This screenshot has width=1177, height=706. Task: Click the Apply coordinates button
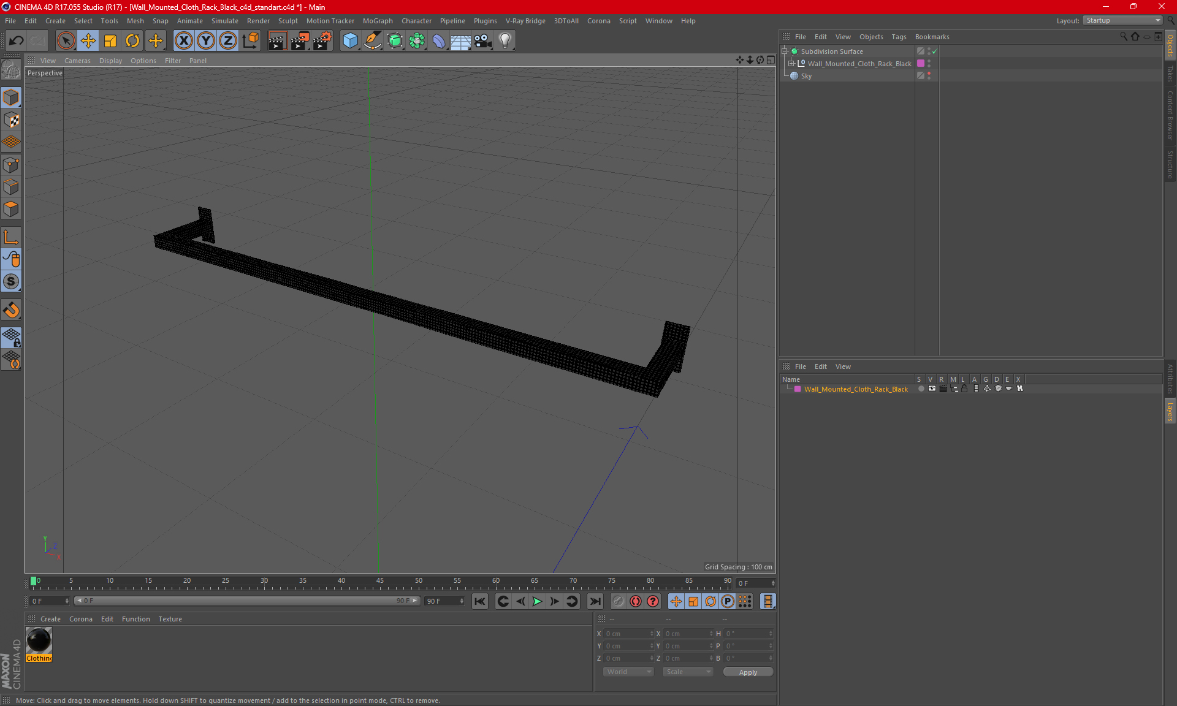click(748, 672)
